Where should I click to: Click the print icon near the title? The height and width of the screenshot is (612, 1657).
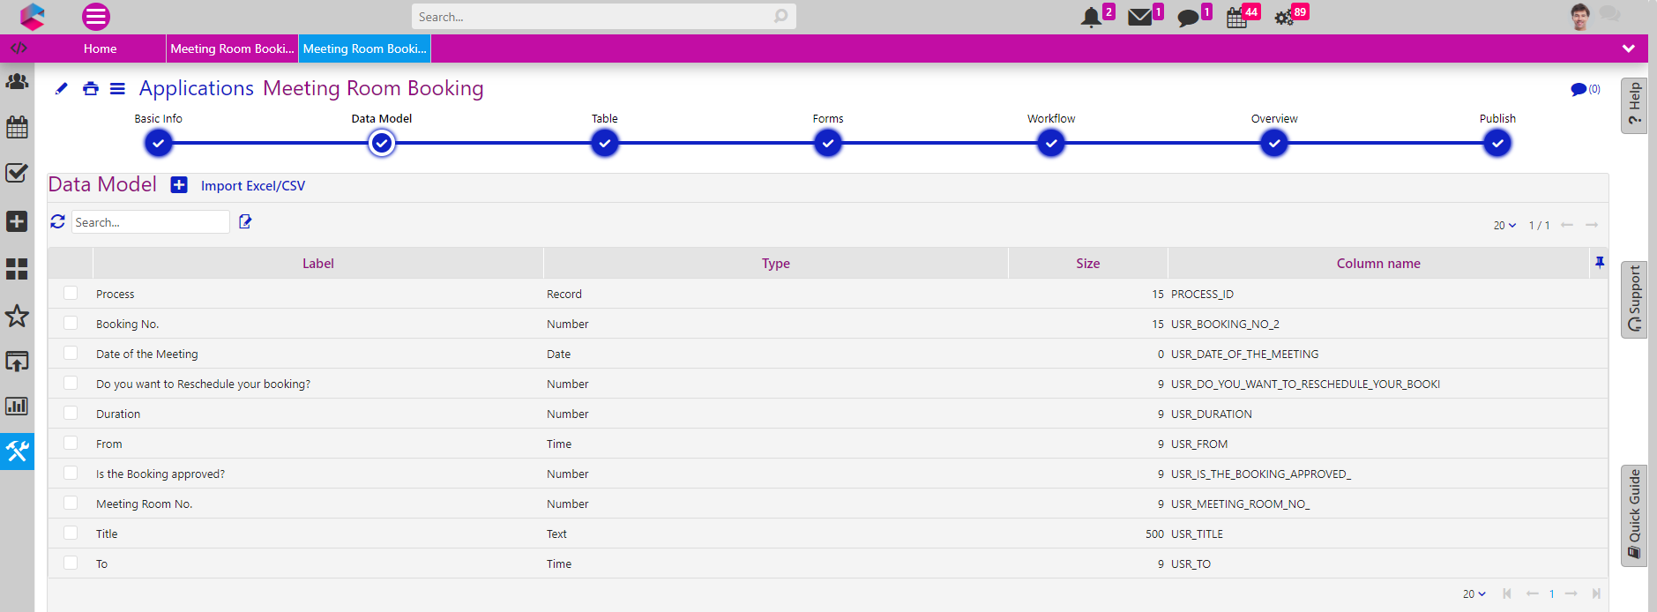click(90, 88)
